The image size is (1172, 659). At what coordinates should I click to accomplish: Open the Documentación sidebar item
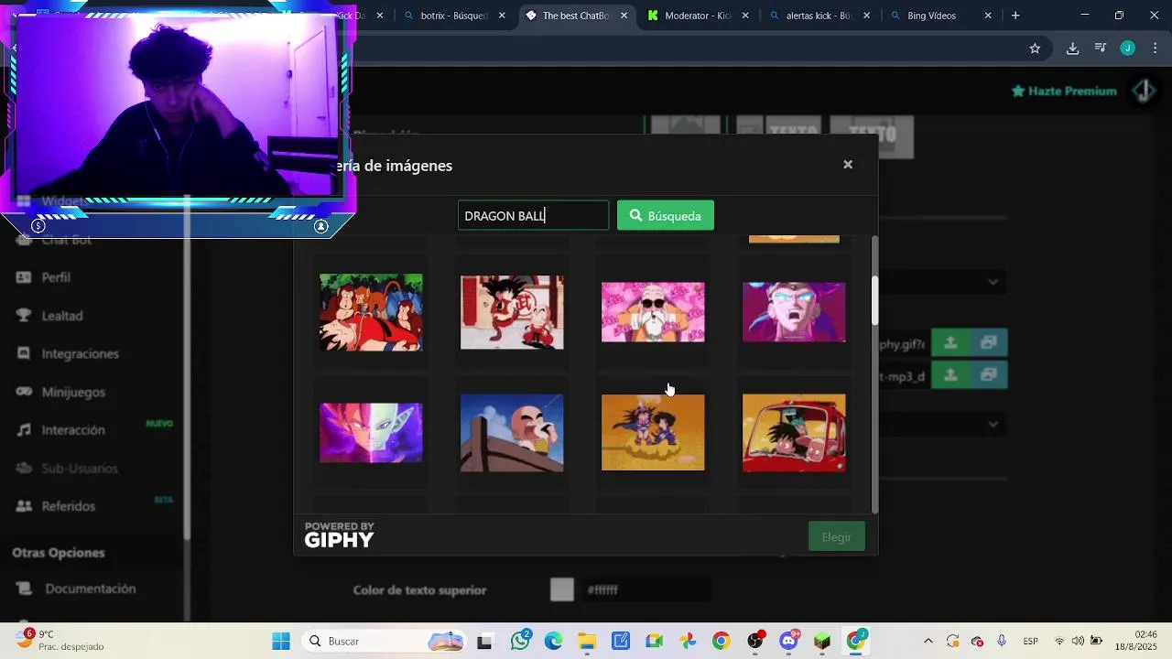pos(90,589)
